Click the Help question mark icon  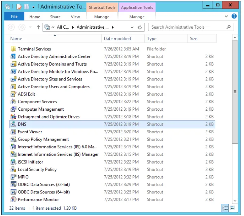[x=234, y=16]
